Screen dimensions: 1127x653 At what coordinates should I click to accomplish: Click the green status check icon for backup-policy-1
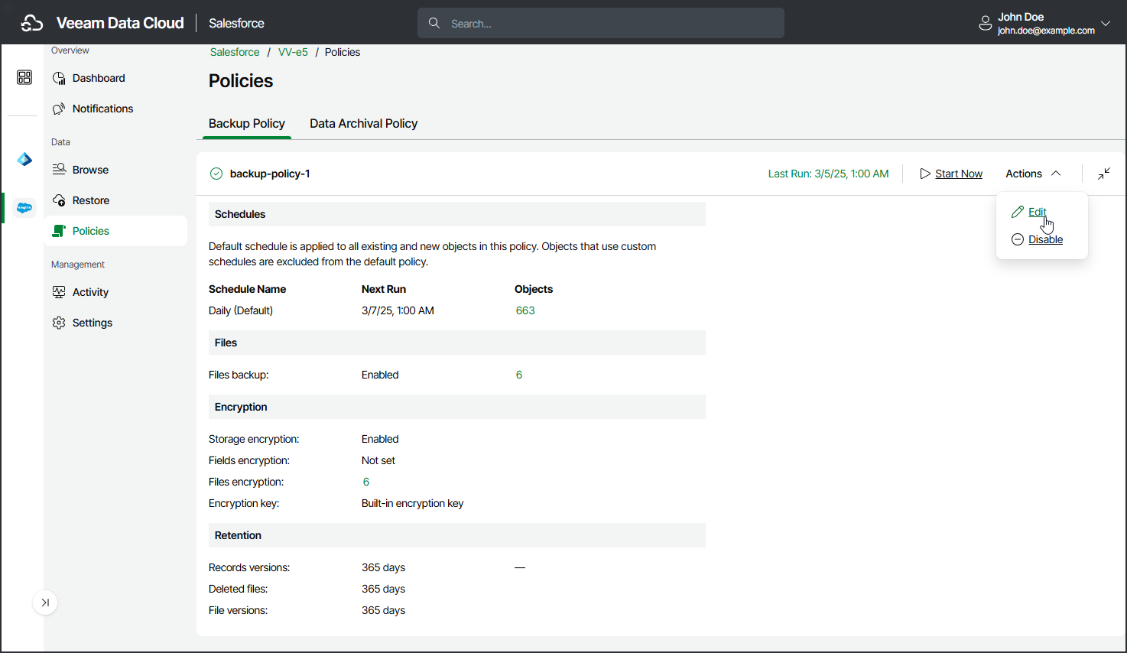(216, 174)
